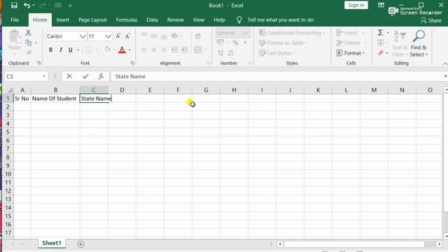This screenshot has width=448, height=252.
Task: Open Ribbon Display Options icon
Action: tap(381, 5)
